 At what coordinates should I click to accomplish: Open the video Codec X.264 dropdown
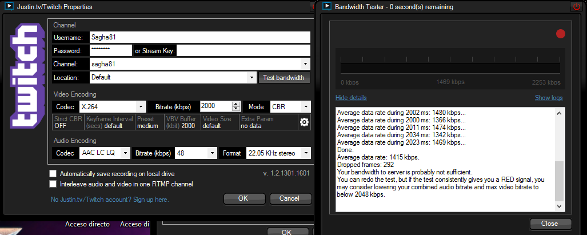pyautogui.click(x=141, y=107)
